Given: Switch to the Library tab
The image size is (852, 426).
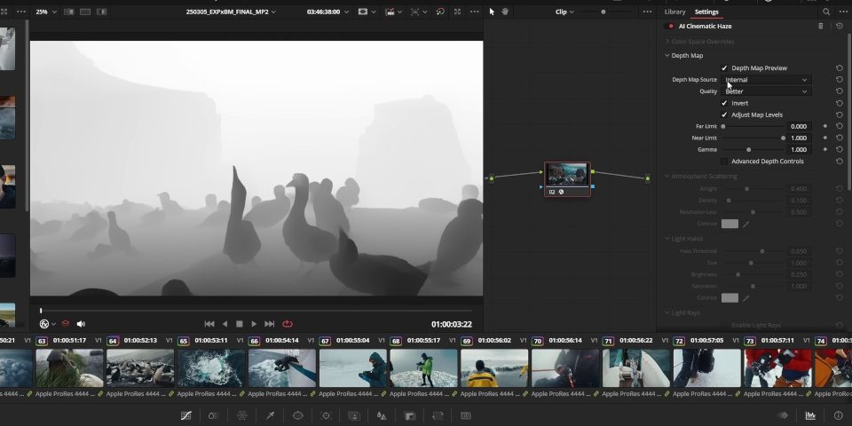Looking at the screenshot, I should (x=674, y=12).
